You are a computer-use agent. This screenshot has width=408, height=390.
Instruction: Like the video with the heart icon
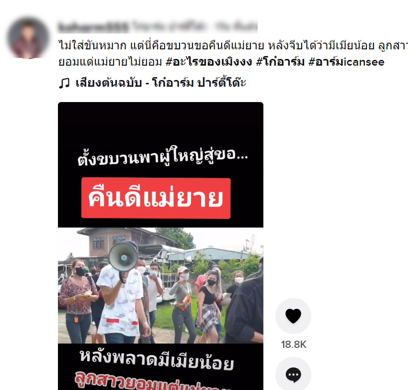pyautogui.click(x=293, y=316)
